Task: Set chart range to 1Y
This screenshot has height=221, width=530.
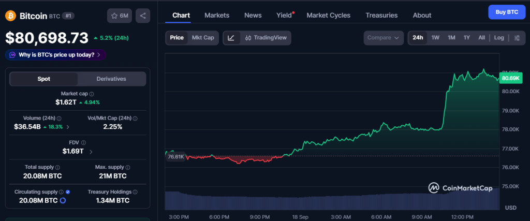Action: (x=467, y=38)
